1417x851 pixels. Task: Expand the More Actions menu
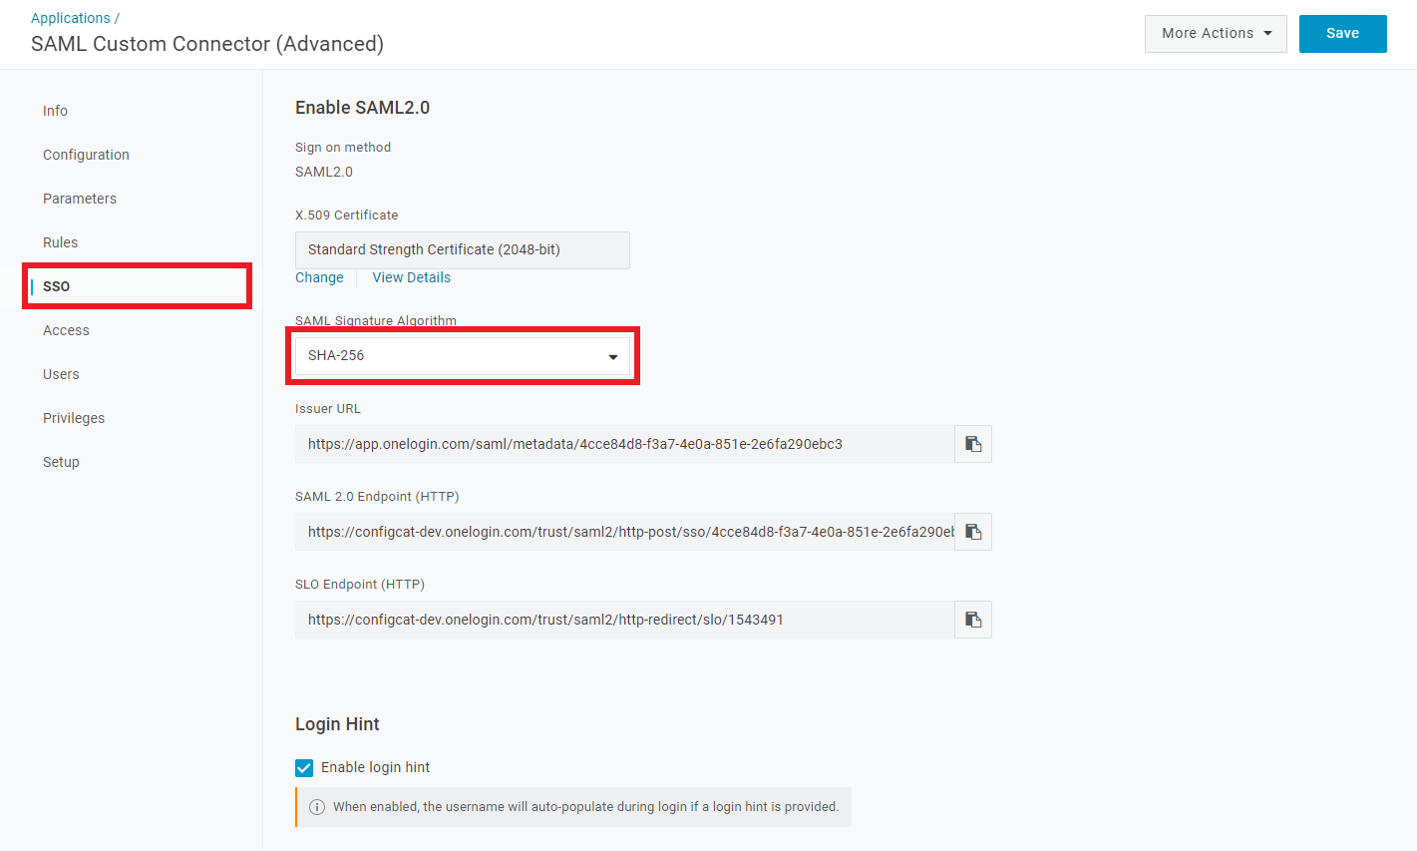(x=1216, y=33)
